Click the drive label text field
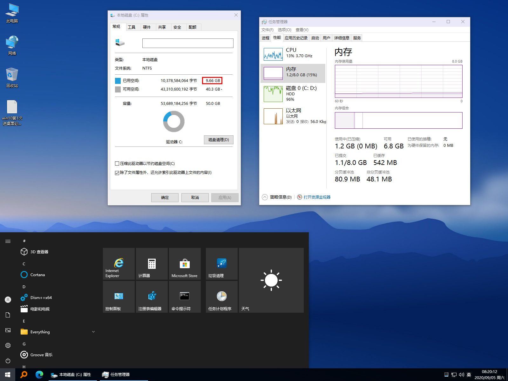This screenshot has height=381, width=508. pos(188,43)
